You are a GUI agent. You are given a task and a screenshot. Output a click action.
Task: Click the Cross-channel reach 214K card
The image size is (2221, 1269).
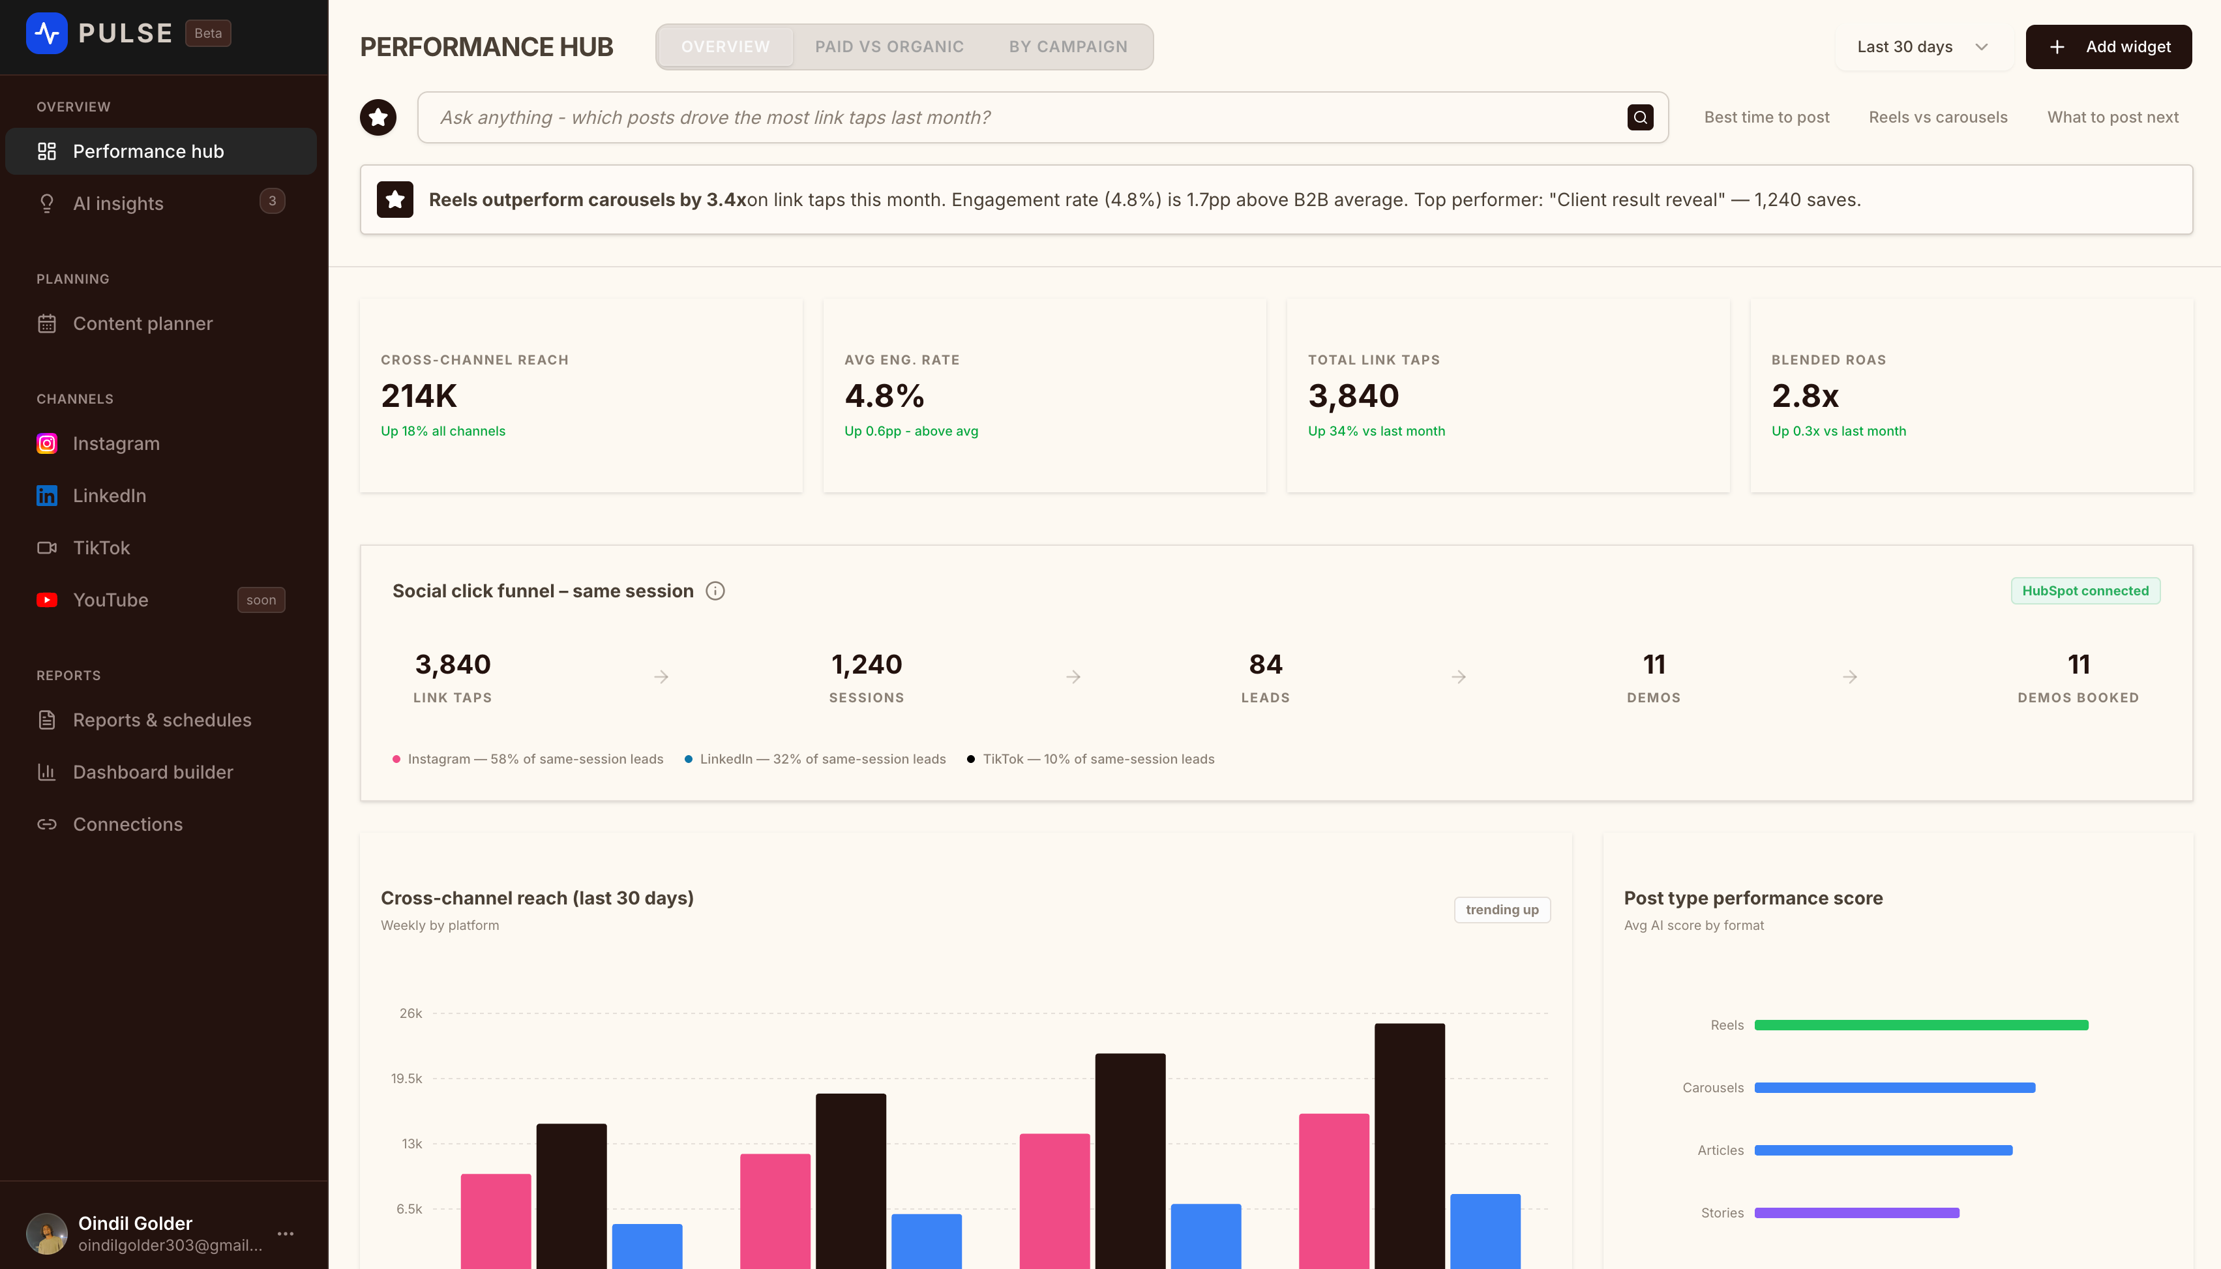click(581, 396)
